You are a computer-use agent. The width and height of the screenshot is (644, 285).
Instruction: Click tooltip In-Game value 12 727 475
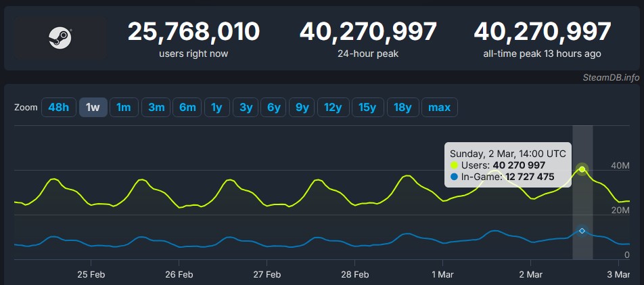(x=528, y=177)
